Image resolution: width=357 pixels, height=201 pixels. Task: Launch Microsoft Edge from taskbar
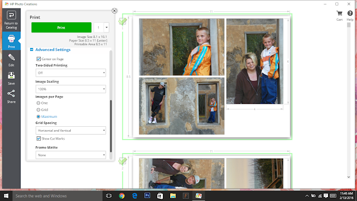(134, 196)
